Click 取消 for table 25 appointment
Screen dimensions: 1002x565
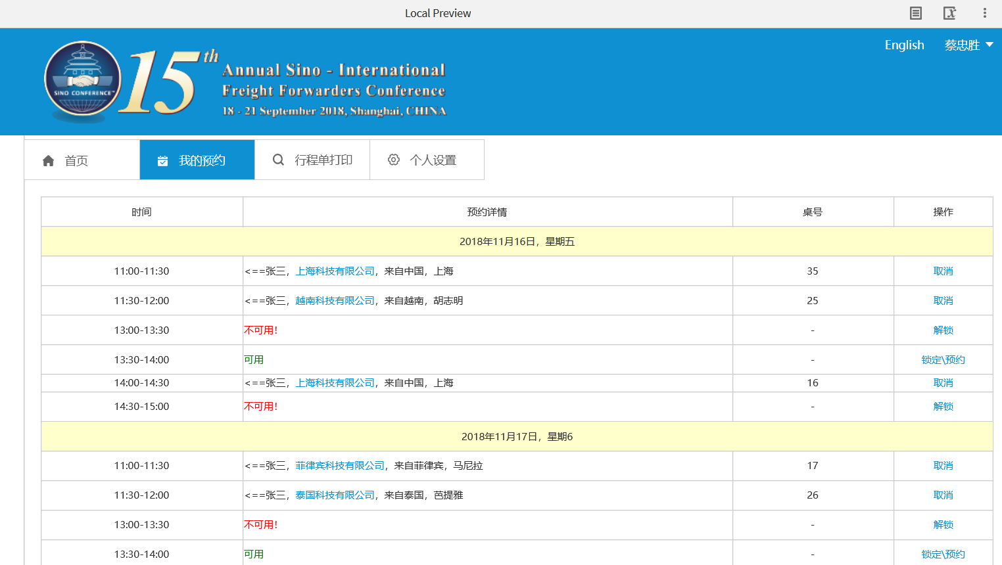(943, 301)
